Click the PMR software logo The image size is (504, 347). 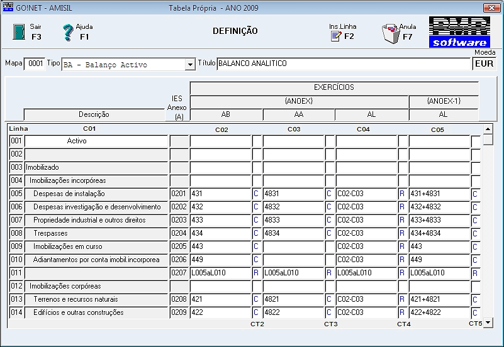click(459, 32)
